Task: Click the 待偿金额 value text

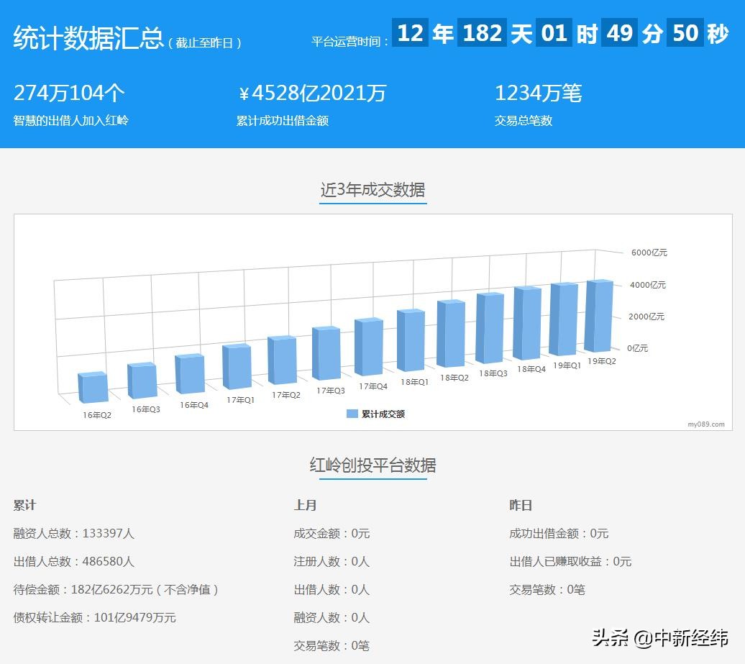Action: [115, 589]
